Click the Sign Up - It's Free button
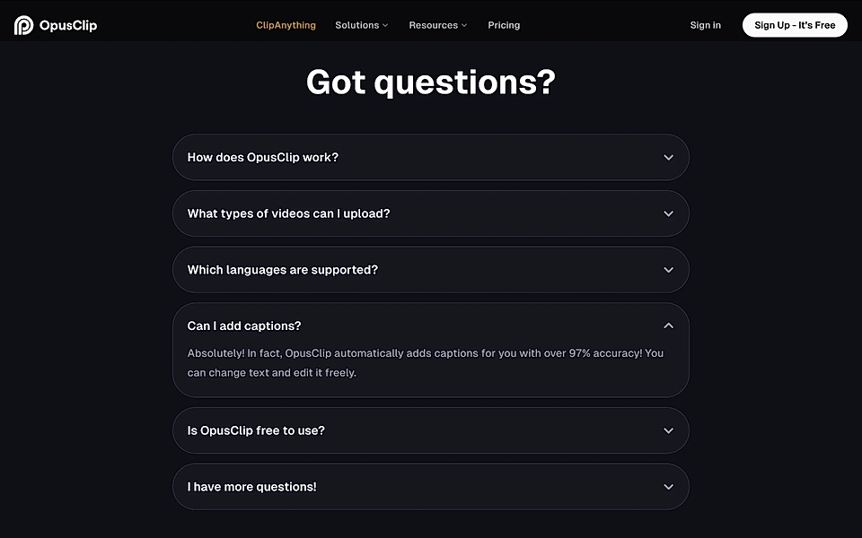The height and width of the screenshot is (538, 862). point(795,25)
